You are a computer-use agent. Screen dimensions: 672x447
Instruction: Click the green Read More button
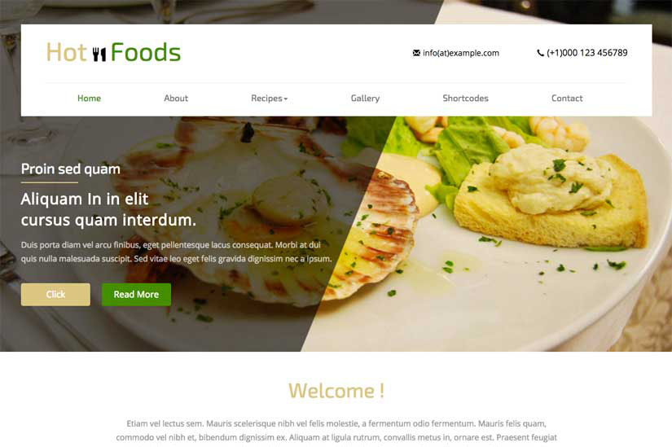pyautogui.click(x=136, y=295)
